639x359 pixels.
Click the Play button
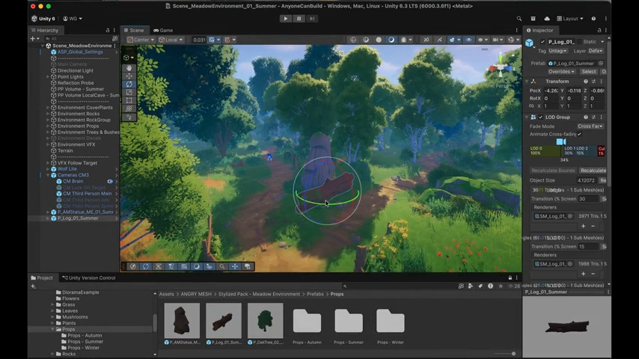pyautogui.click(x=285, y=19)
